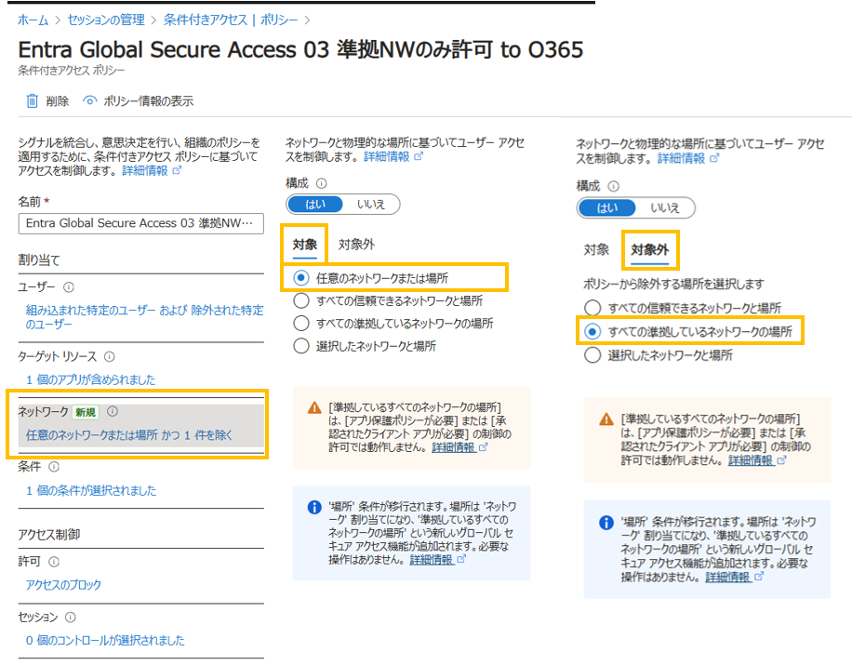Select right panel 選択したネットワークと場所 radio
This screenshot has height=665, width=852.
(x=592, y=355)
